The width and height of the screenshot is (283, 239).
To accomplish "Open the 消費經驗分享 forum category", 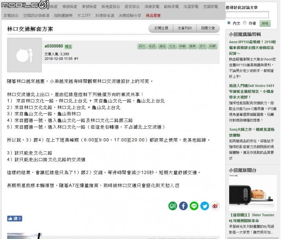I will (x=130, y=16).
